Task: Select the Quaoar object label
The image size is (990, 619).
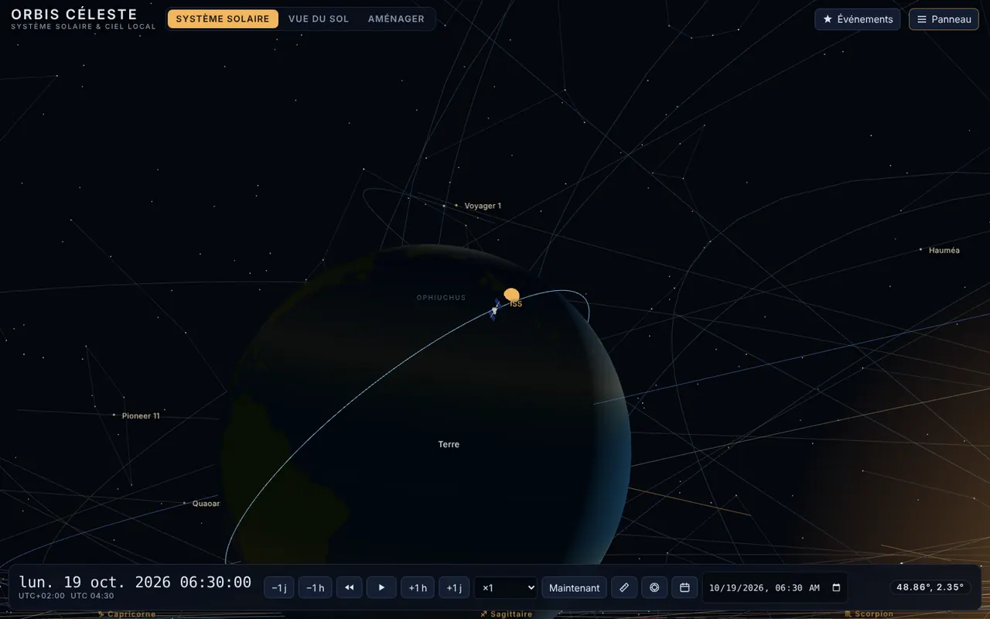Action: tap(206, 504)
